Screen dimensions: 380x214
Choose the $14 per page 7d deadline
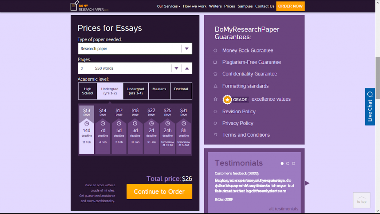pos(103,130)
